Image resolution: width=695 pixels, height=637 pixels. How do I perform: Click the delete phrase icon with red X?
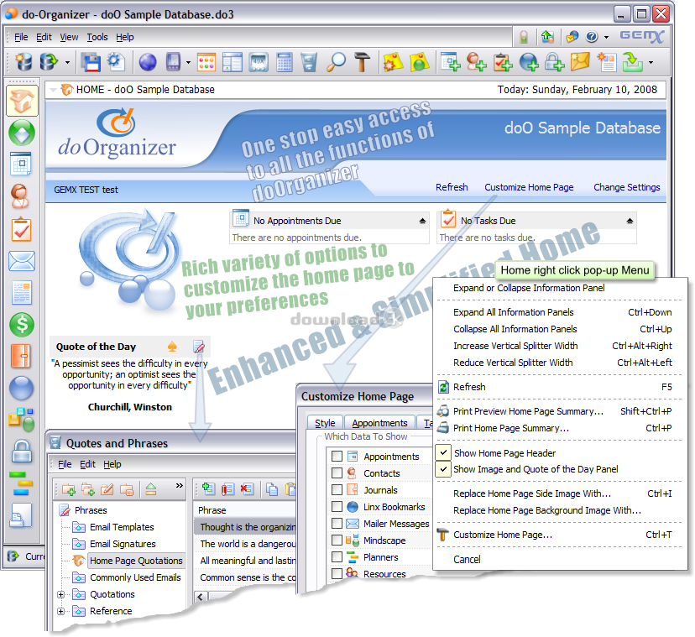[247, 489]
